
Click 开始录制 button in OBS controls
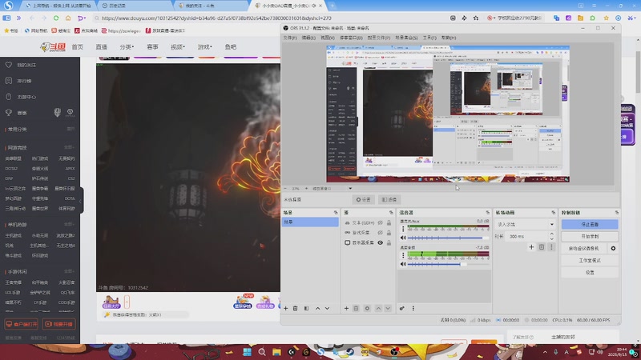tap(590, 236)
